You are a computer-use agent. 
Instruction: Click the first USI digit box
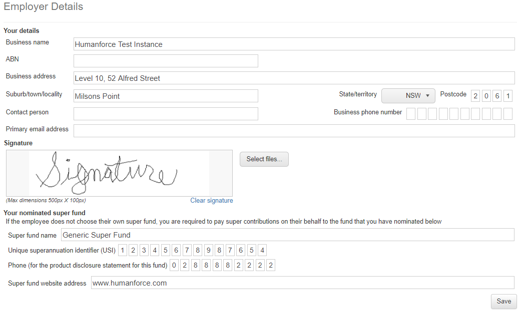(123, 250)
